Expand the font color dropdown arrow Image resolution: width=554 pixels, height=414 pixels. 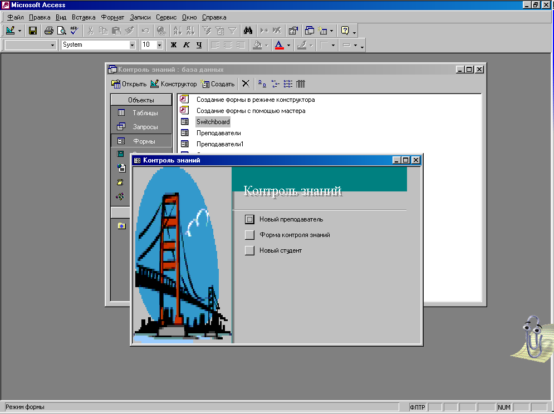pyautogui.click(x=288, y=45)
